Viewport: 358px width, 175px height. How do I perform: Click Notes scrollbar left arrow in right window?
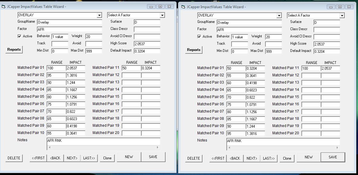coord(229,148)
